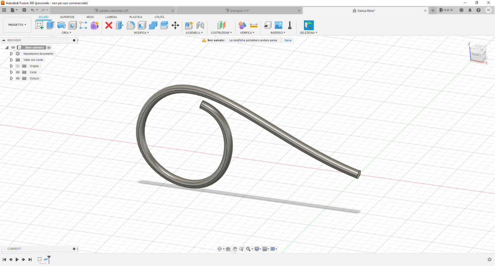The width and height of the screenshot is (495, 266).
Task: Select the Press Pull tool
Action: tap(119, 25)
